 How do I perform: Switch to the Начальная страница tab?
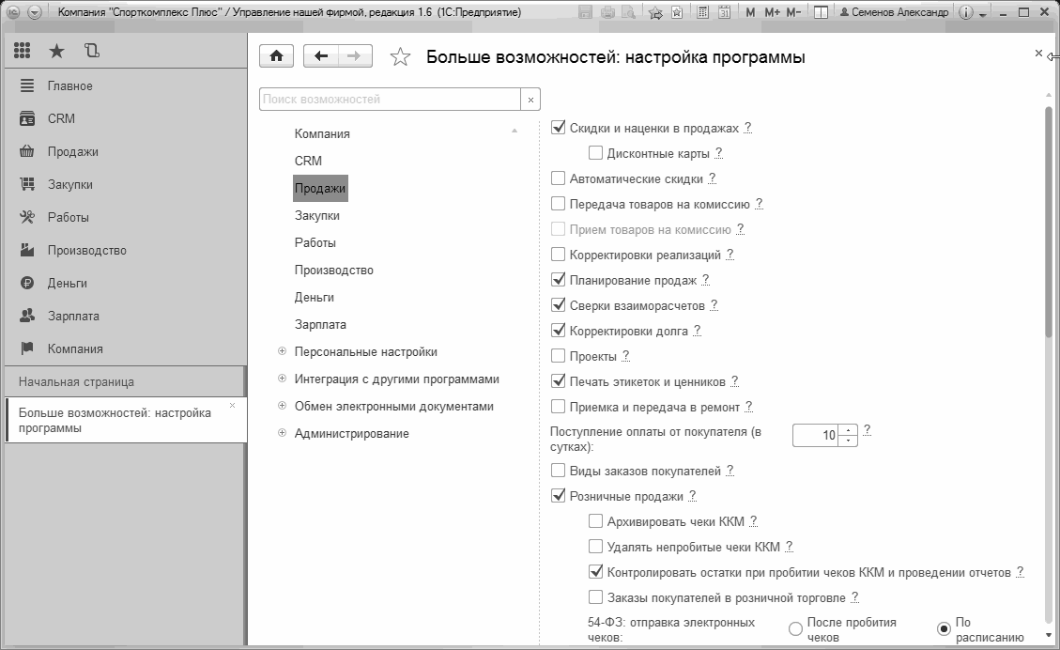tap(126, 381)
